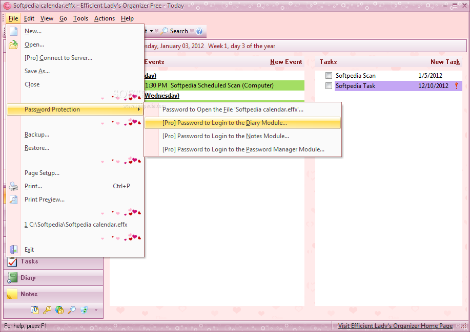Click the Print Preview magnifier page icon
Screen dimensions: 470x332
pos(13,200)
